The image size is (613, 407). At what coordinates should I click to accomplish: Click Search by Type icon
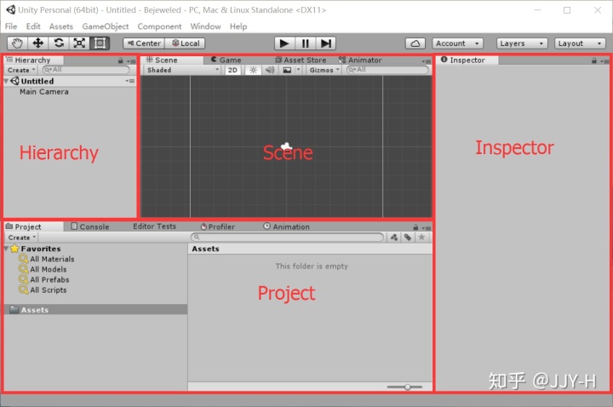393,238
